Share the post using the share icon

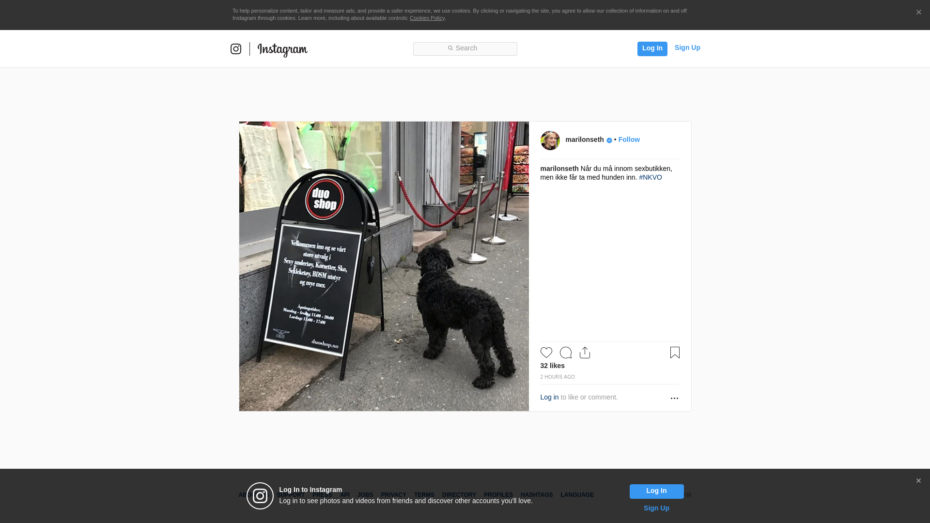[x=585, y=353]
